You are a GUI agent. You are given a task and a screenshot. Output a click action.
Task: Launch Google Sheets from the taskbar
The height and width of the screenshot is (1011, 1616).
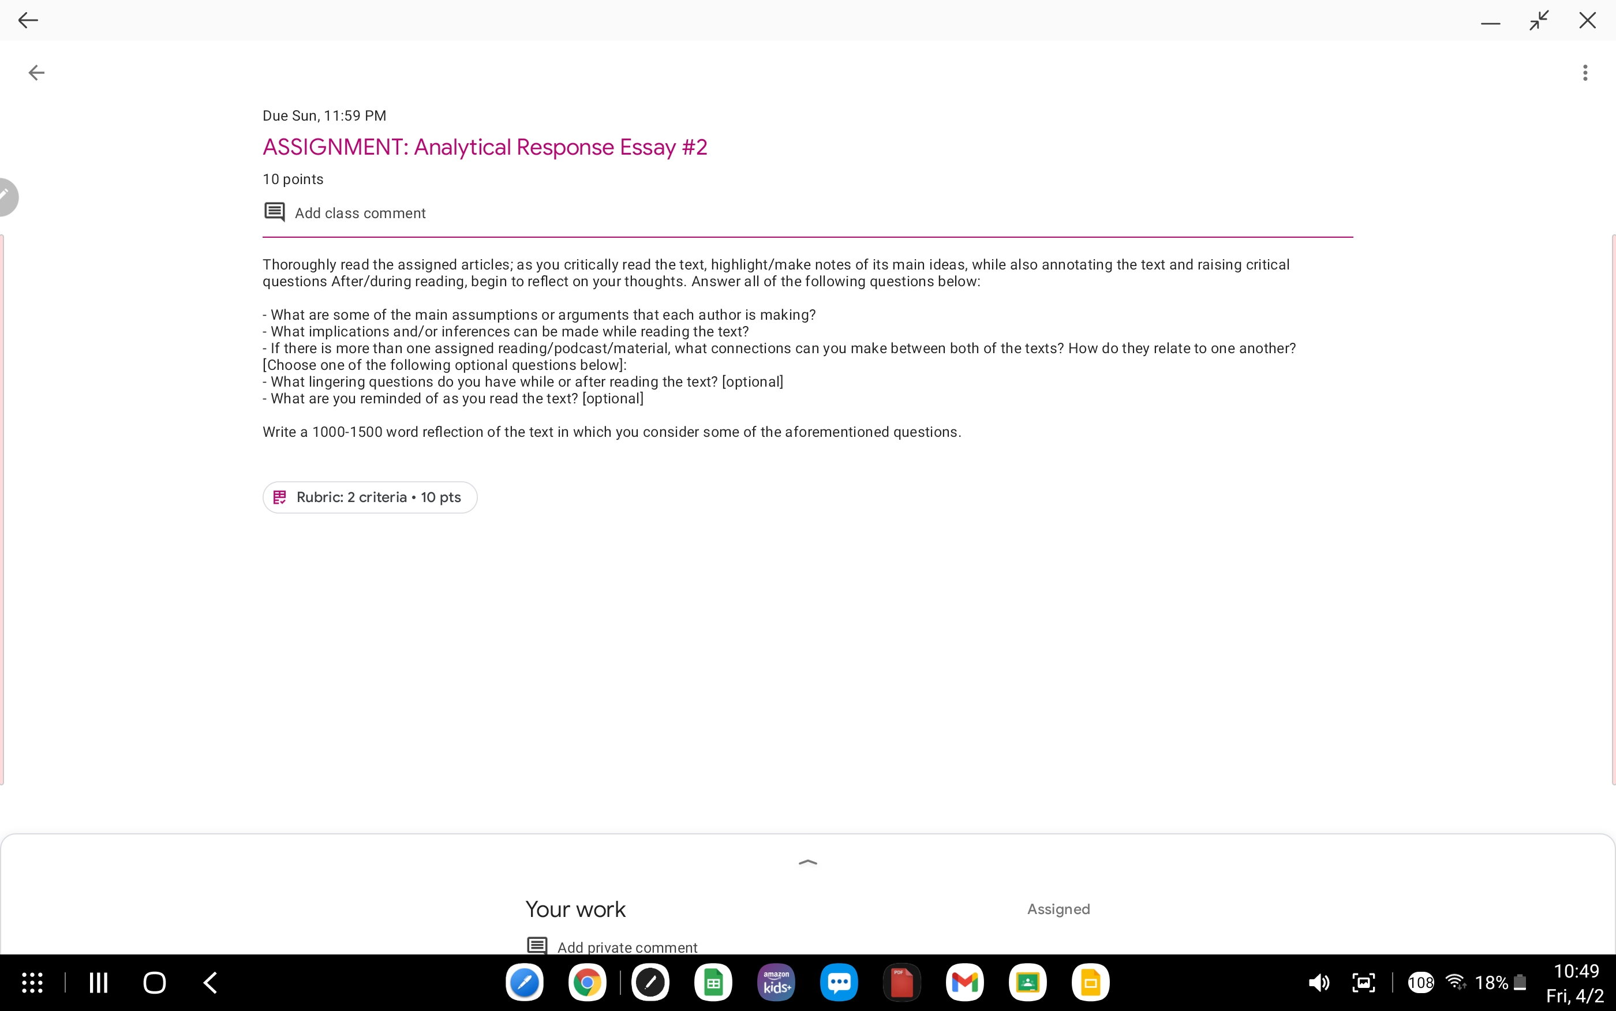713,982
